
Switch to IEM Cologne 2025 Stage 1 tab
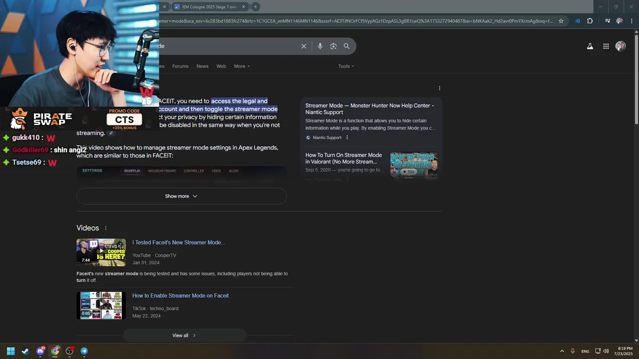click(x=210, y=6)
